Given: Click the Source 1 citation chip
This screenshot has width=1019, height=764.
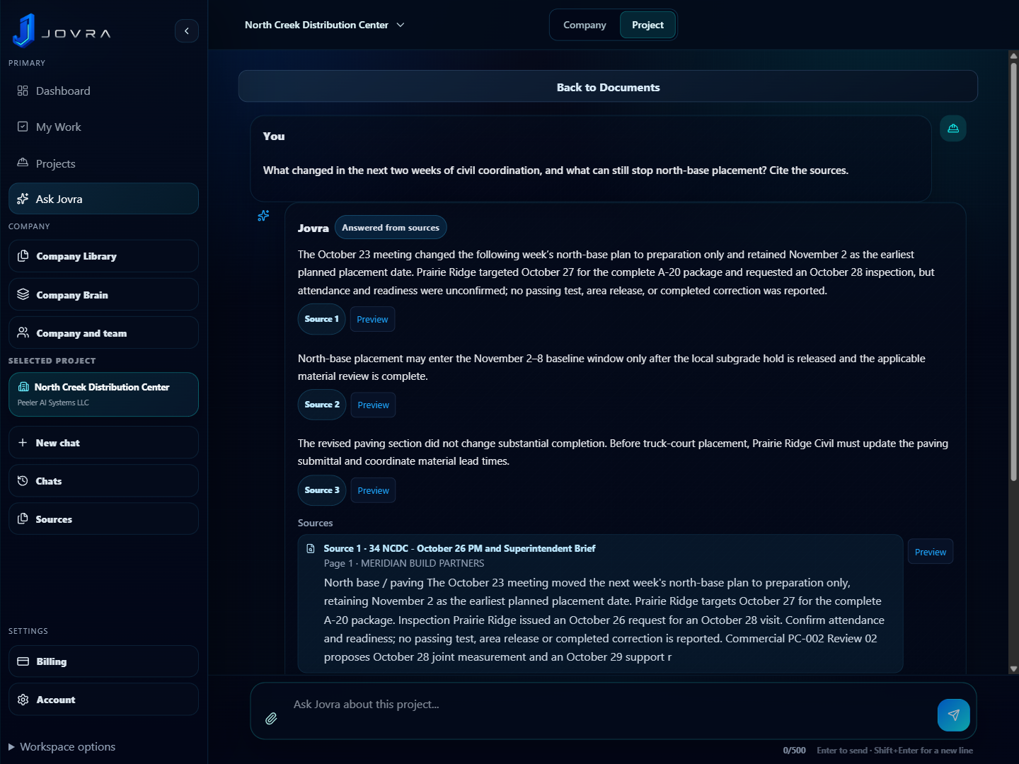Looking at the screenshot, I should tap(322, 319).
